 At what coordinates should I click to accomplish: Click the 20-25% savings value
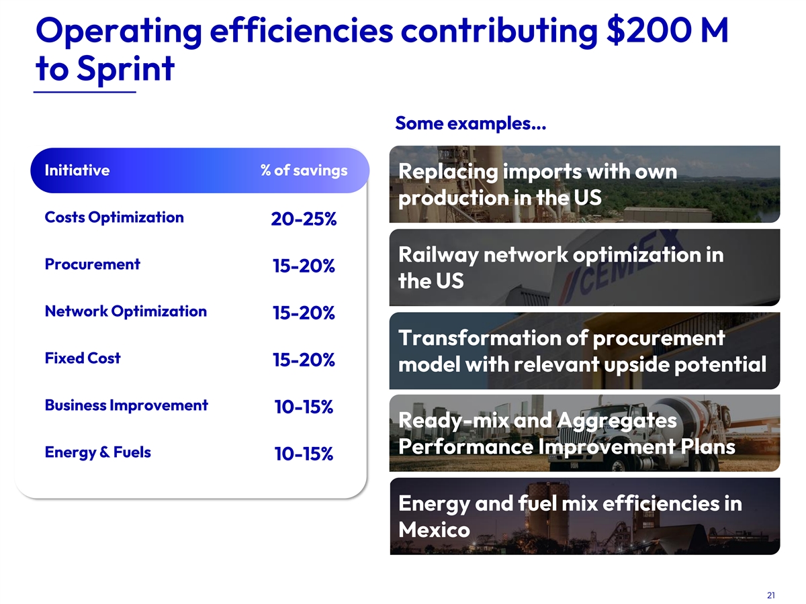point(304,219)
